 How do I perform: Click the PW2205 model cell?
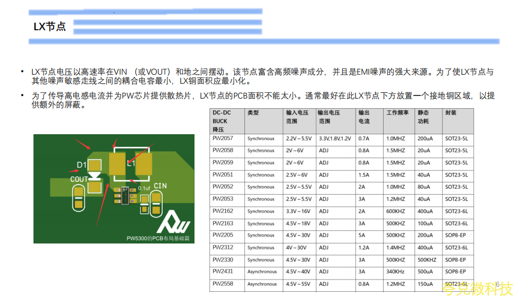(x=223, y=235)
